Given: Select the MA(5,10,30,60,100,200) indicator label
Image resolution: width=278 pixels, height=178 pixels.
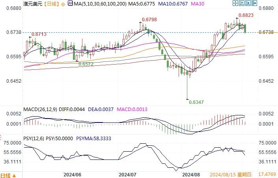Looking at the screenshot, I should click(x=100, y=4).
